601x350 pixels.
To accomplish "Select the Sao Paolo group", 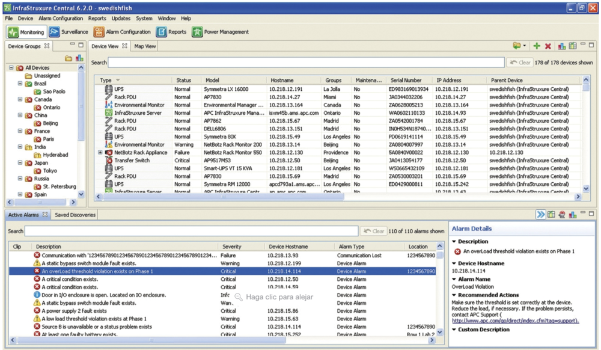I will [54, 91].
